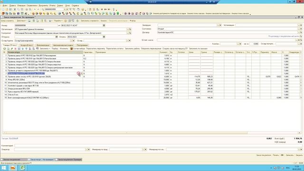Open the toolbar search box dropdown arrow
304x171 pixels.
(65, 9)
